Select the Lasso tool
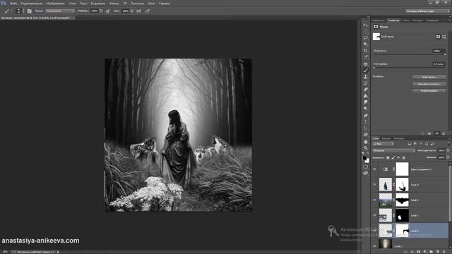 coord(366,37)
